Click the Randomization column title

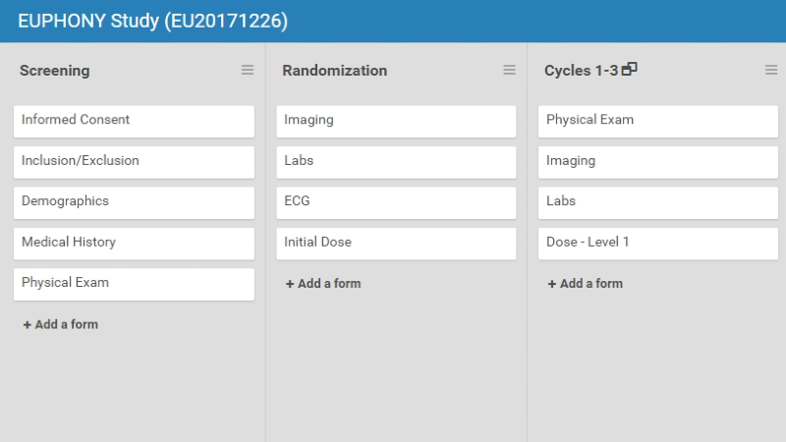334,71
